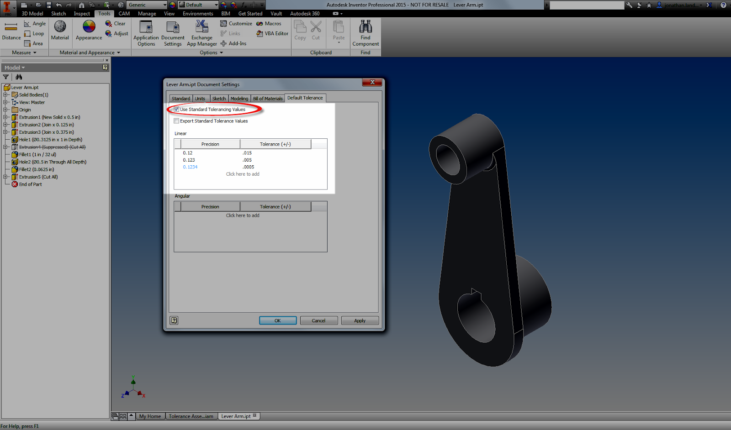Screen dimensions: 731x430
Task: Click the find binoculars in Model browser
Action: 19,77
